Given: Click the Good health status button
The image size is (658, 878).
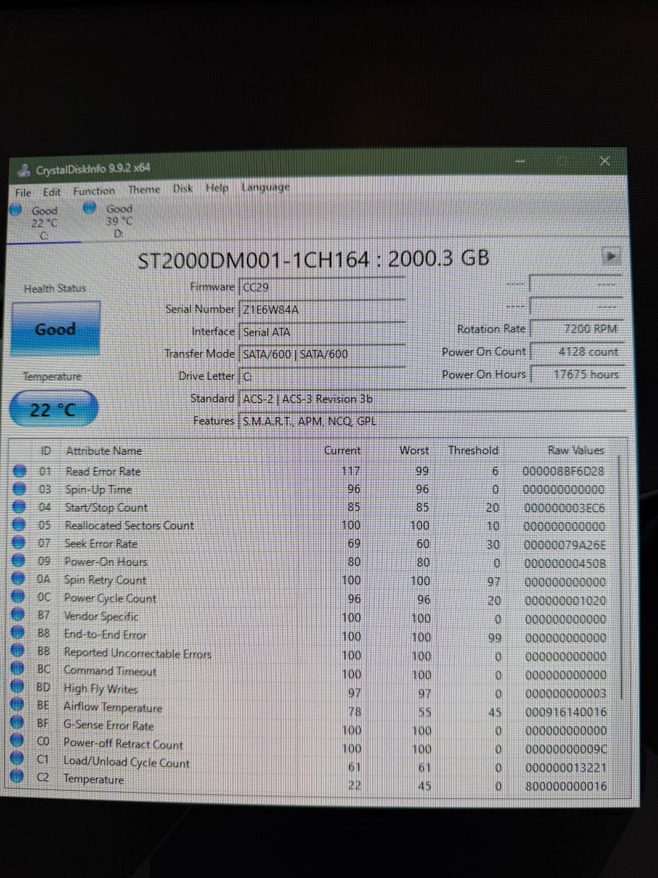Looking at the screenshot, I should pos(56,329).
